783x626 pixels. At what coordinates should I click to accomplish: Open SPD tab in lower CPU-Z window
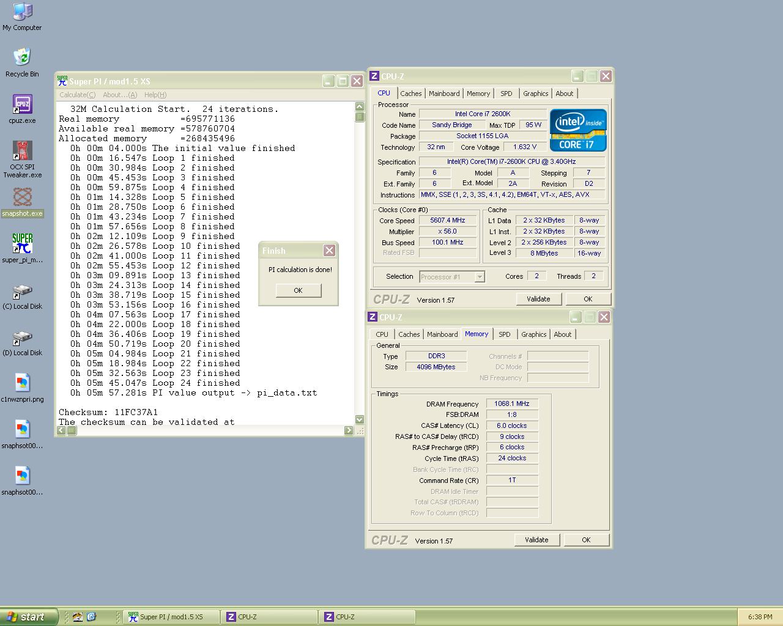pyautogui.click(x=504, y=334)
